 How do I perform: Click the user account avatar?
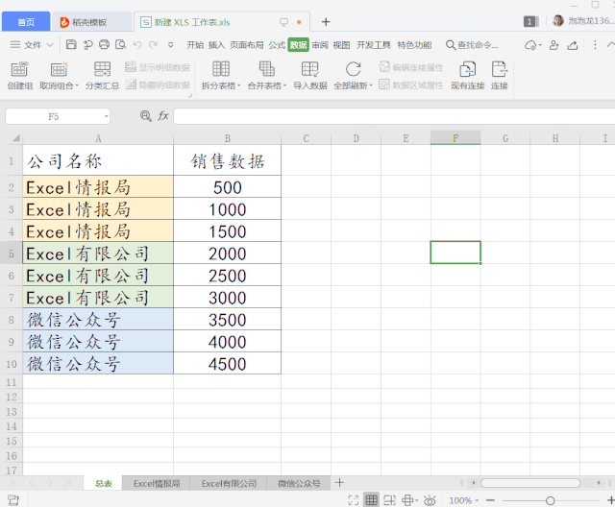557,20
